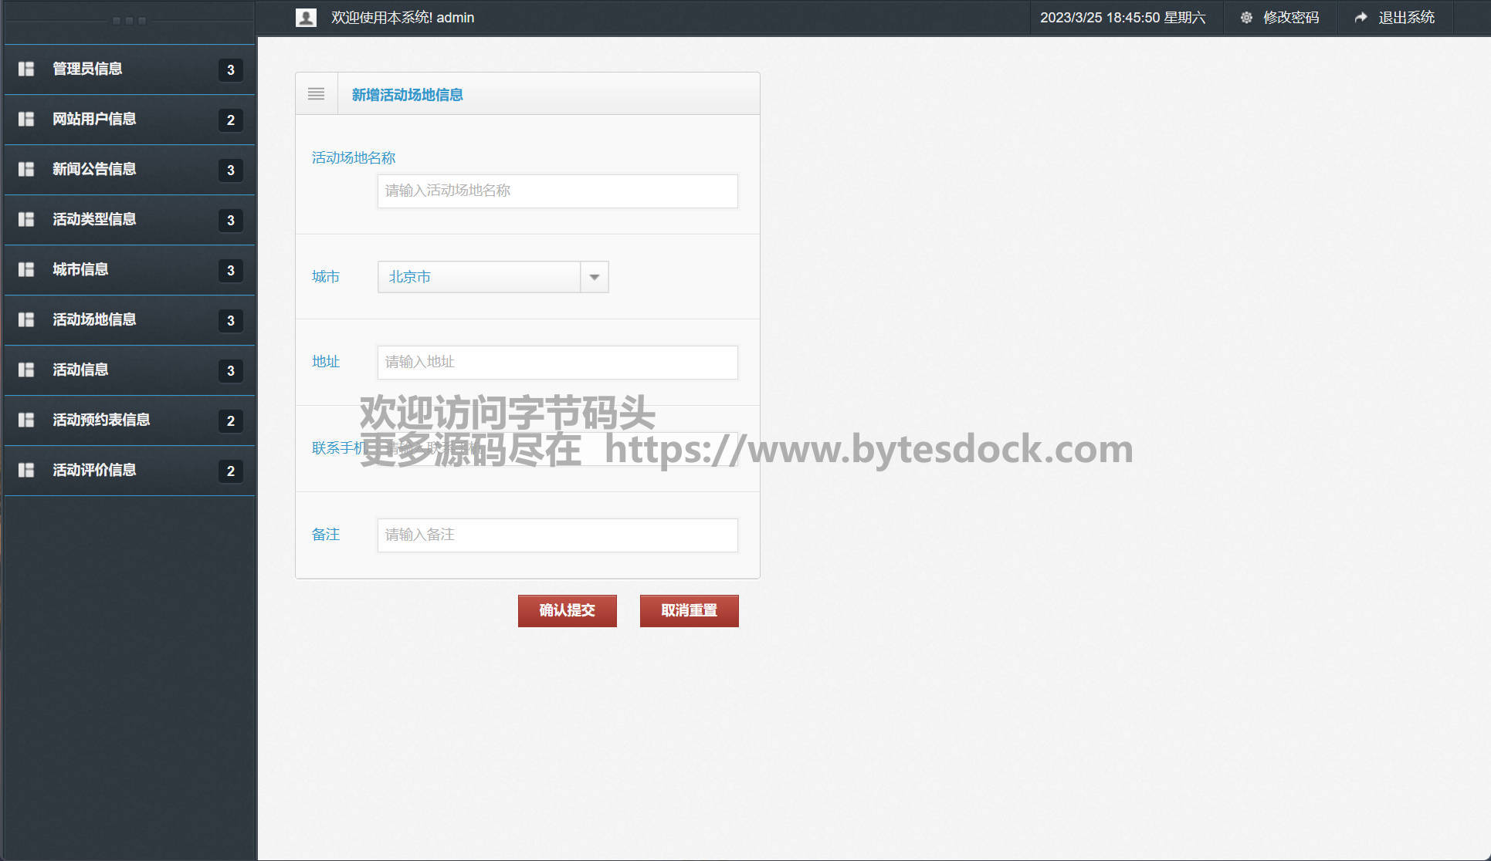Viewport: 1491px width, 861px height.
Task: Expand the 活动场地信息 sidebar menu
Action: click(x=94, y=319)
